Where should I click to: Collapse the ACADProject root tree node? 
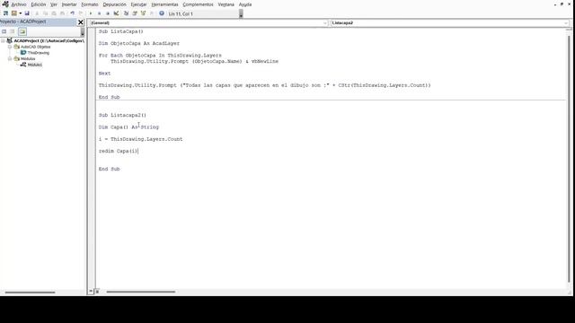click(3, 41)
